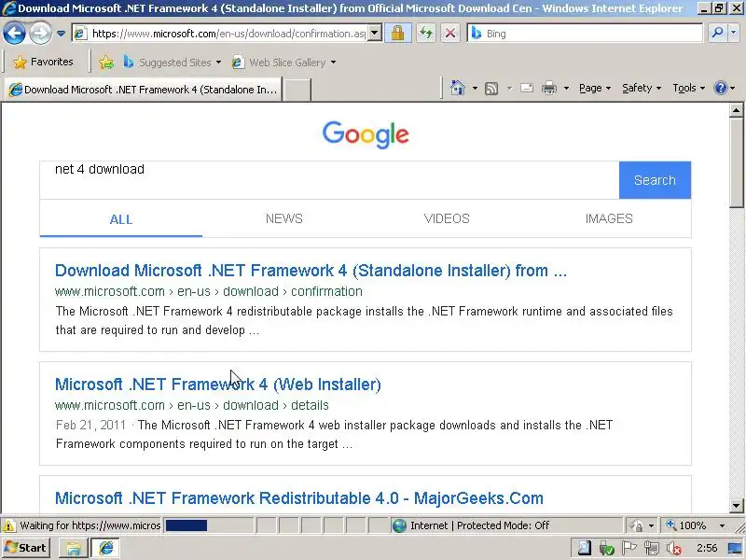This screenshot has height=560, width=746.
Task: Click the network connection tray icon
Action: [651, 549]
